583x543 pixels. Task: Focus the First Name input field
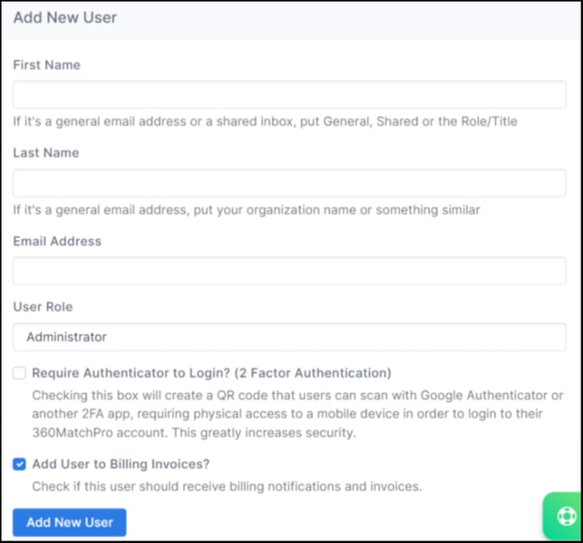[x=289, y=94]
